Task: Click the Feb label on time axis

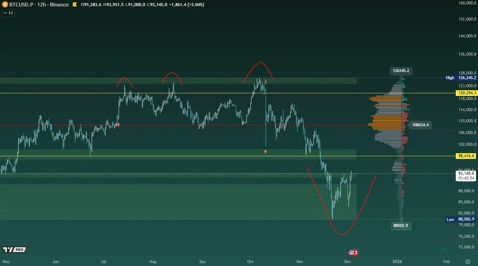Action: click(x=447, y=262)
